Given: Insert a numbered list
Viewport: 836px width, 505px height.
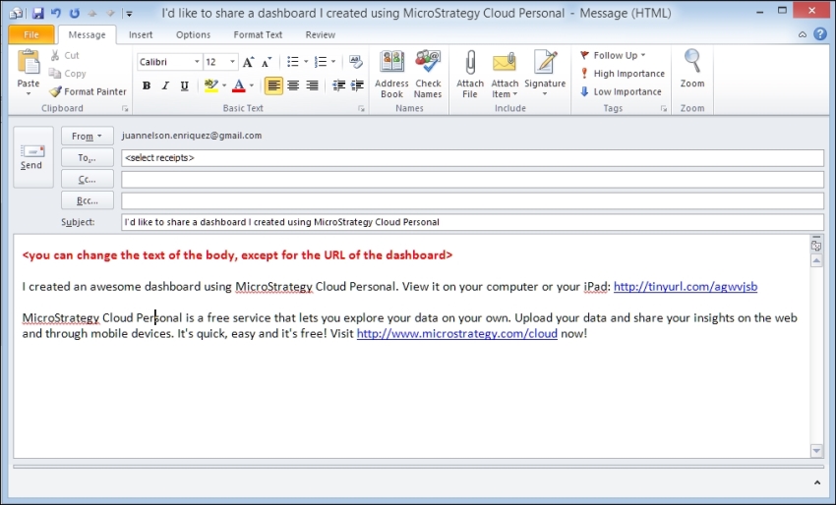Looking at the screenshot, I should pos(321,62).
